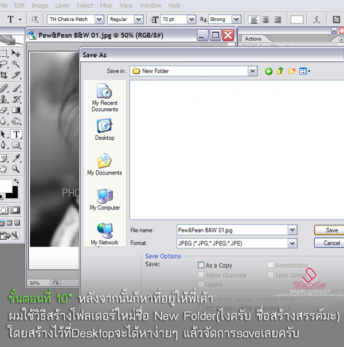344x347 pixels.
Task: Select the Path Selection tool
Action: pos(3,134)
